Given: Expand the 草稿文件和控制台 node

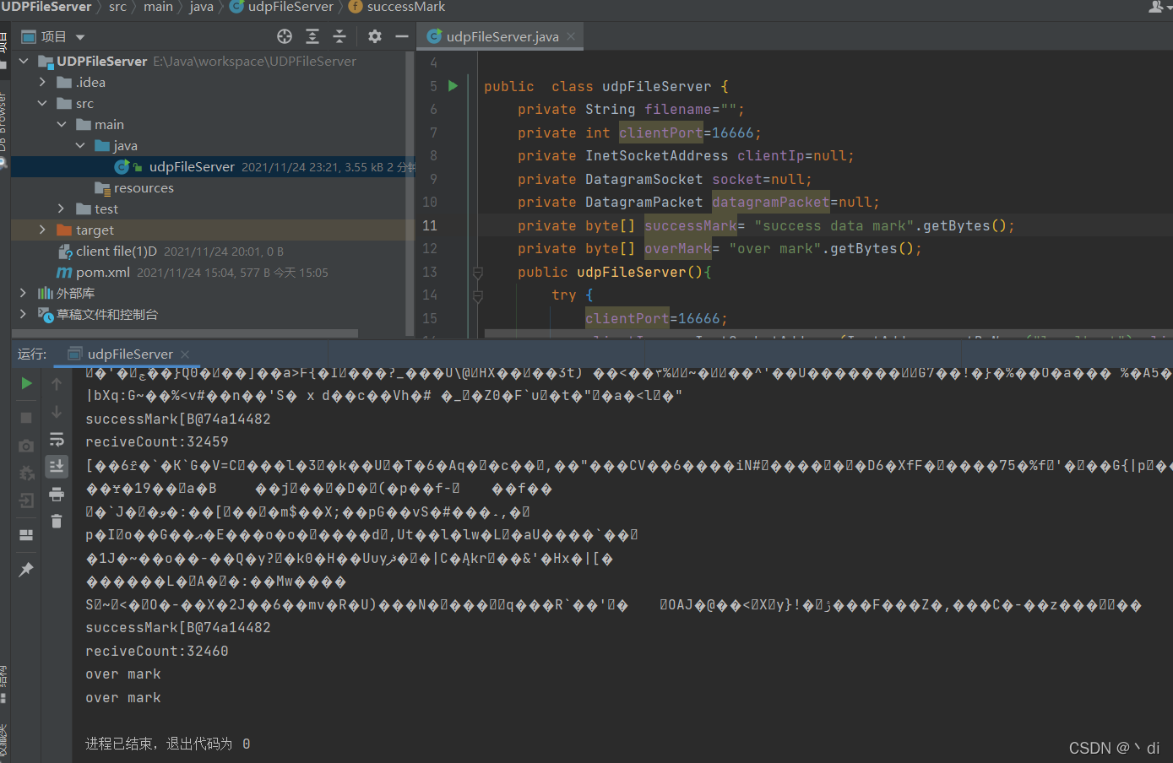Looking at the screenshot, I should (x=24, y=314).
